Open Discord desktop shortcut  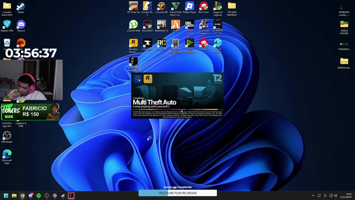pos(21,26)
